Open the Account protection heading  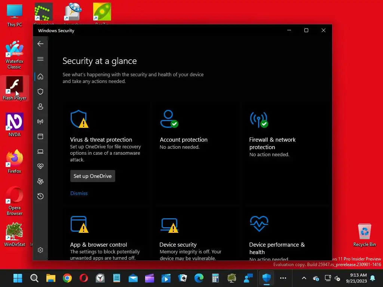(x=183, y=140)
